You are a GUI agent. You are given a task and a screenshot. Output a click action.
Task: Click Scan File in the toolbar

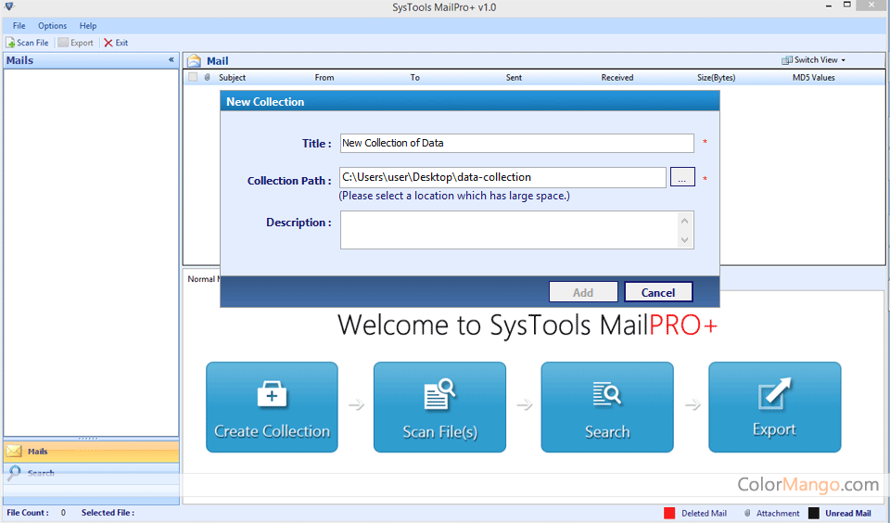pyautogui.click(x=27, y=43)
